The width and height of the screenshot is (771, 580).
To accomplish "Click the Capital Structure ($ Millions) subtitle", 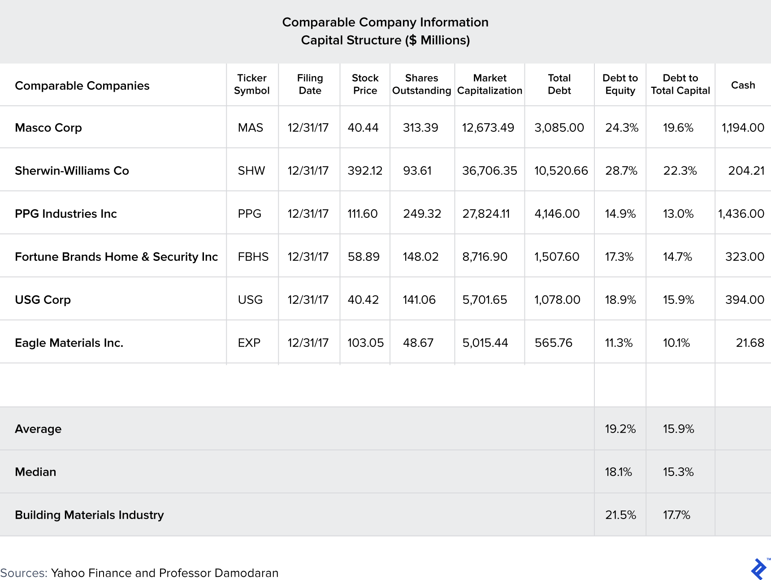I will point(385,40).
